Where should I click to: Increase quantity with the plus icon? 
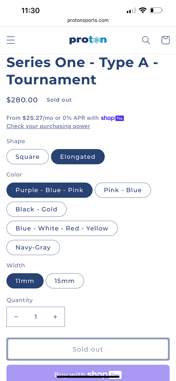tap(55, 317)
